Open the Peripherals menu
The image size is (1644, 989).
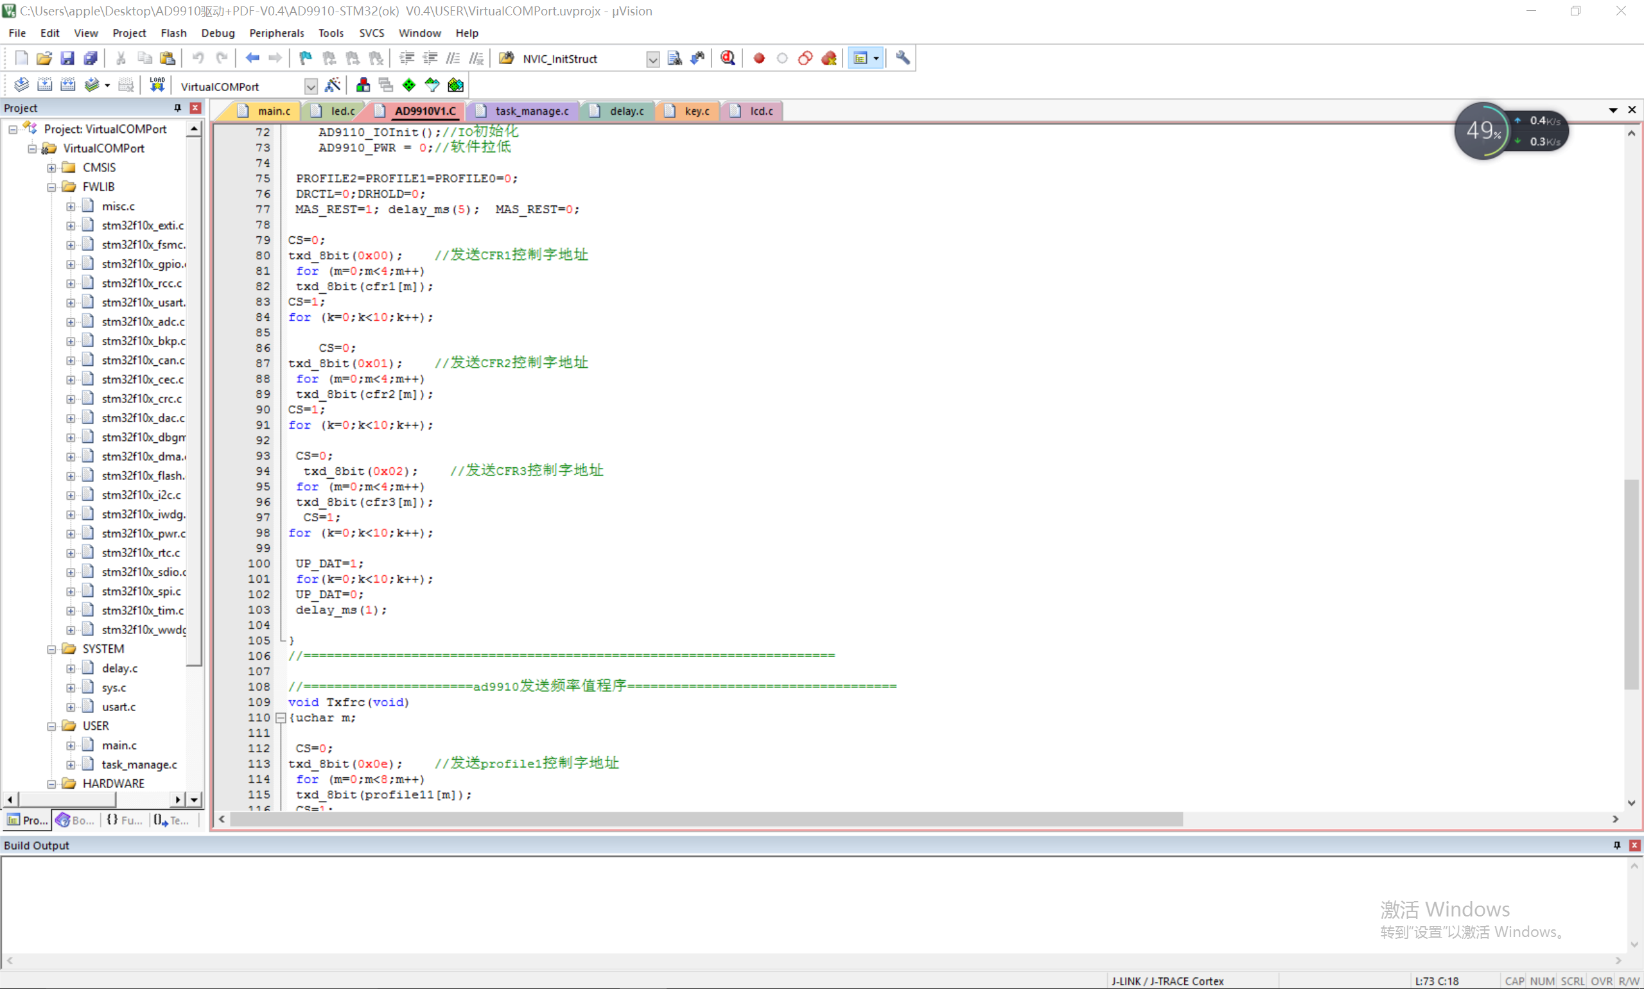click(x=276, y=33)
